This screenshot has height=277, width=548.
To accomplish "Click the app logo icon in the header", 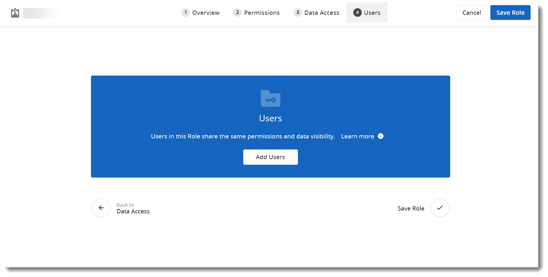I will point(15,13).
